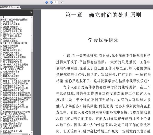Go to the previous page with the up arrow
Viewport: 153px width, 135px height.
click(47, 2)
